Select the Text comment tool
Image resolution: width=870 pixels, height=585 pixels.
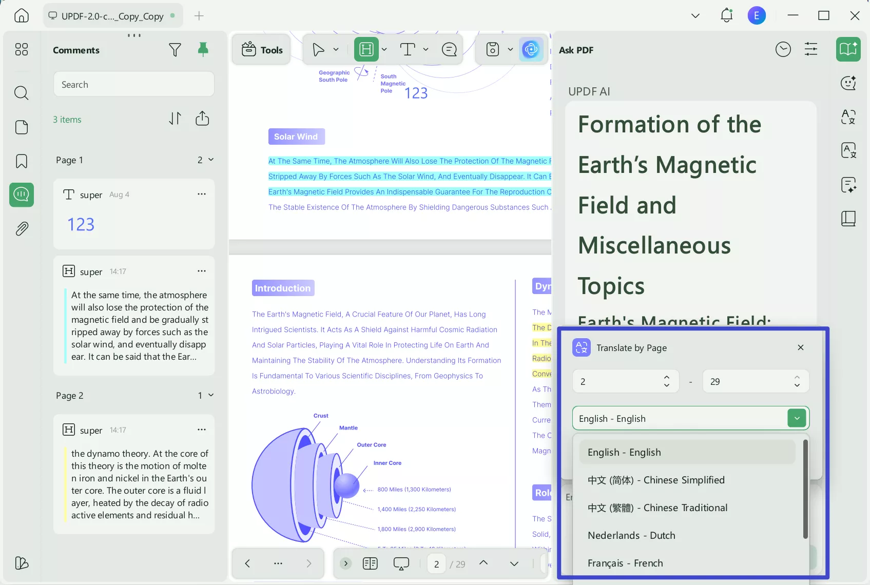tap(408, 50)
